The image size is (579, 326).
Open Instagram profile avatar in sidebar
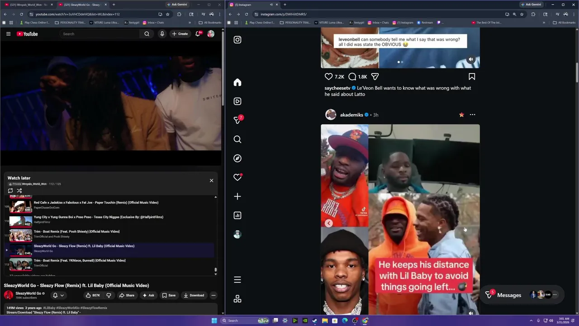click(237, 235)
